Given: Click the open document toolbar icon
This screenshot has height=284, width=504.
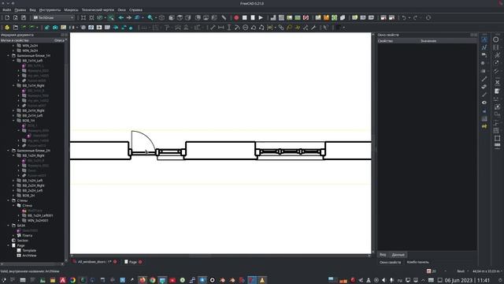Looking at the screenshot, I should click(x=16, y=17).
